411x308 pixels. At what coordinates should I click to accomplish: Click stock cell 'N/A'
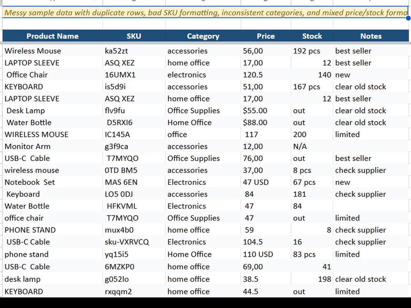(x=312, y=147)
